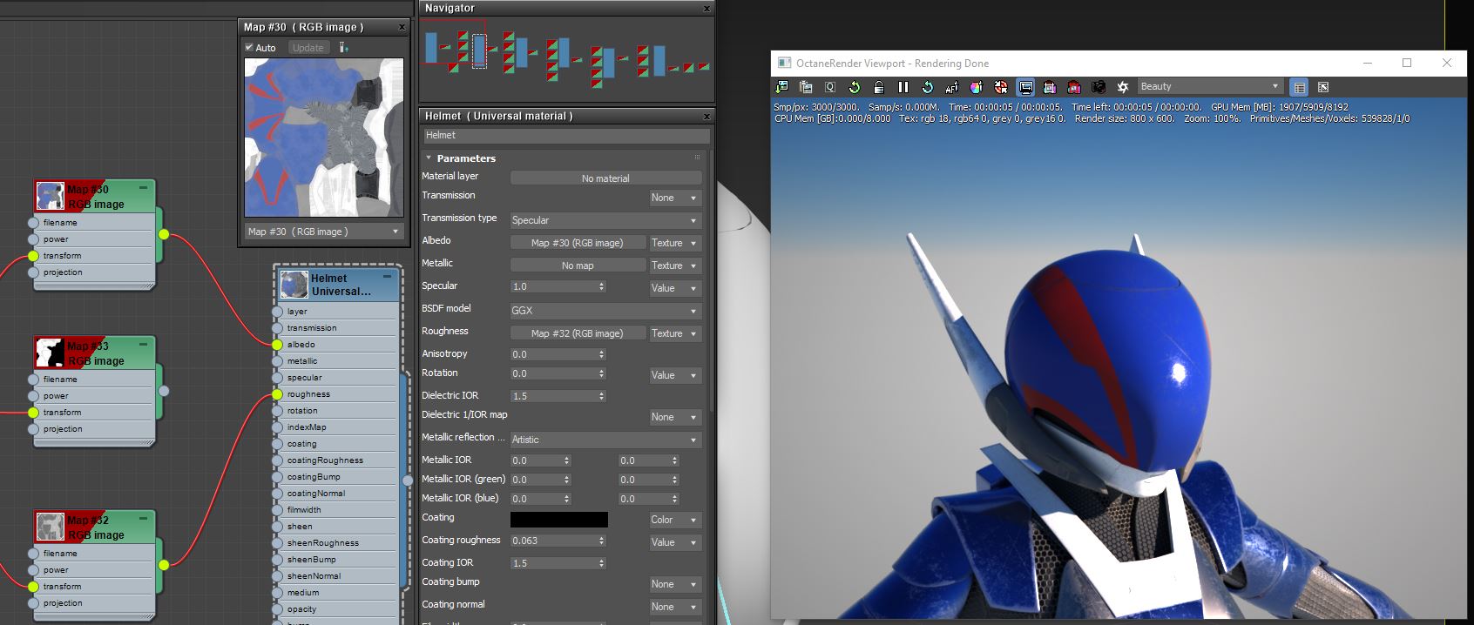Click the transform socket on Map #30 node
Screen dimensions: 1474x625
click(33, 256)
